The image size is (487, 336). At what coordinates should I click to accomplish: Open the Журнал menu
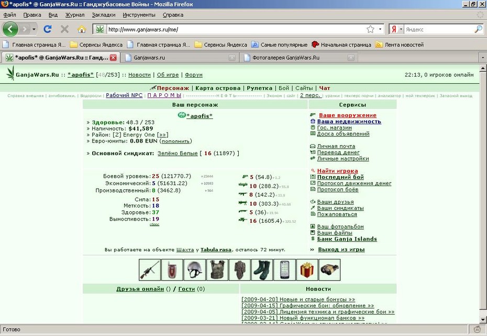tap(74, 15)
